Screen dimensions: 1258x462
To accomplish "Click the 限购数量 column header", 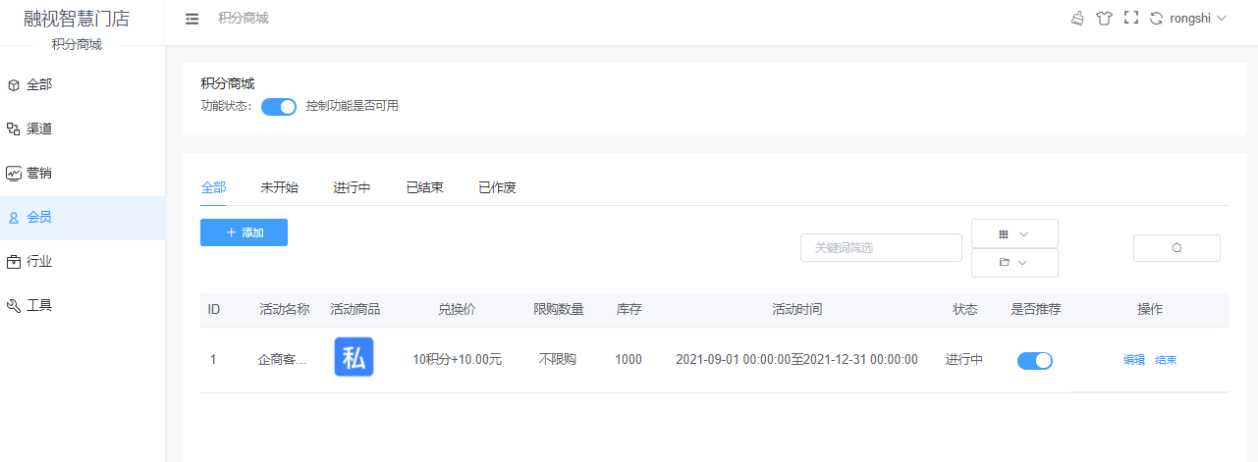I will 558,309.
